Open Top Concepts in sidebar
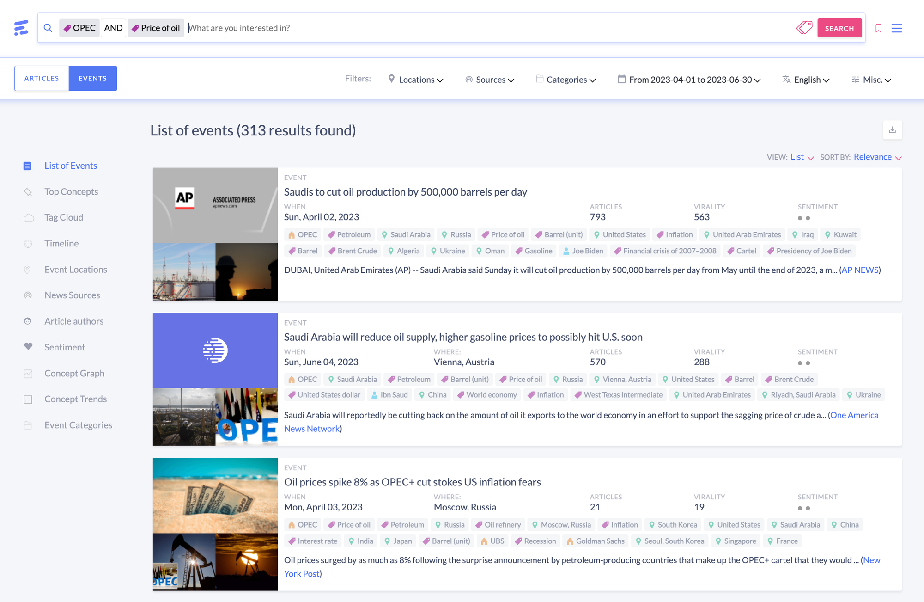Screen dimensions: 924x602 coord(71,191)
